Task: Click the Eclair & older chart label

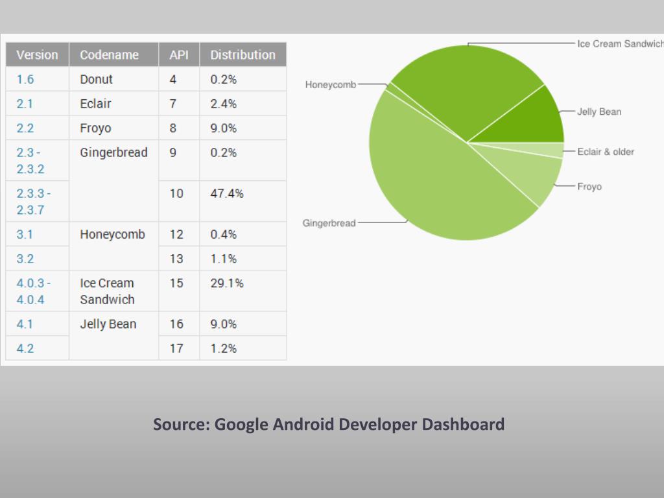Action: 606,152
